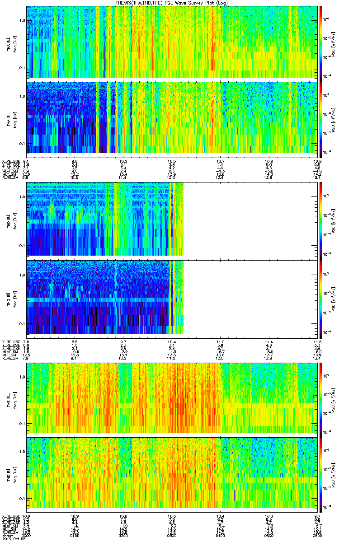
Task: Click the 1.0 Hz tick on THD B⊥ panel
Action: 22,197
